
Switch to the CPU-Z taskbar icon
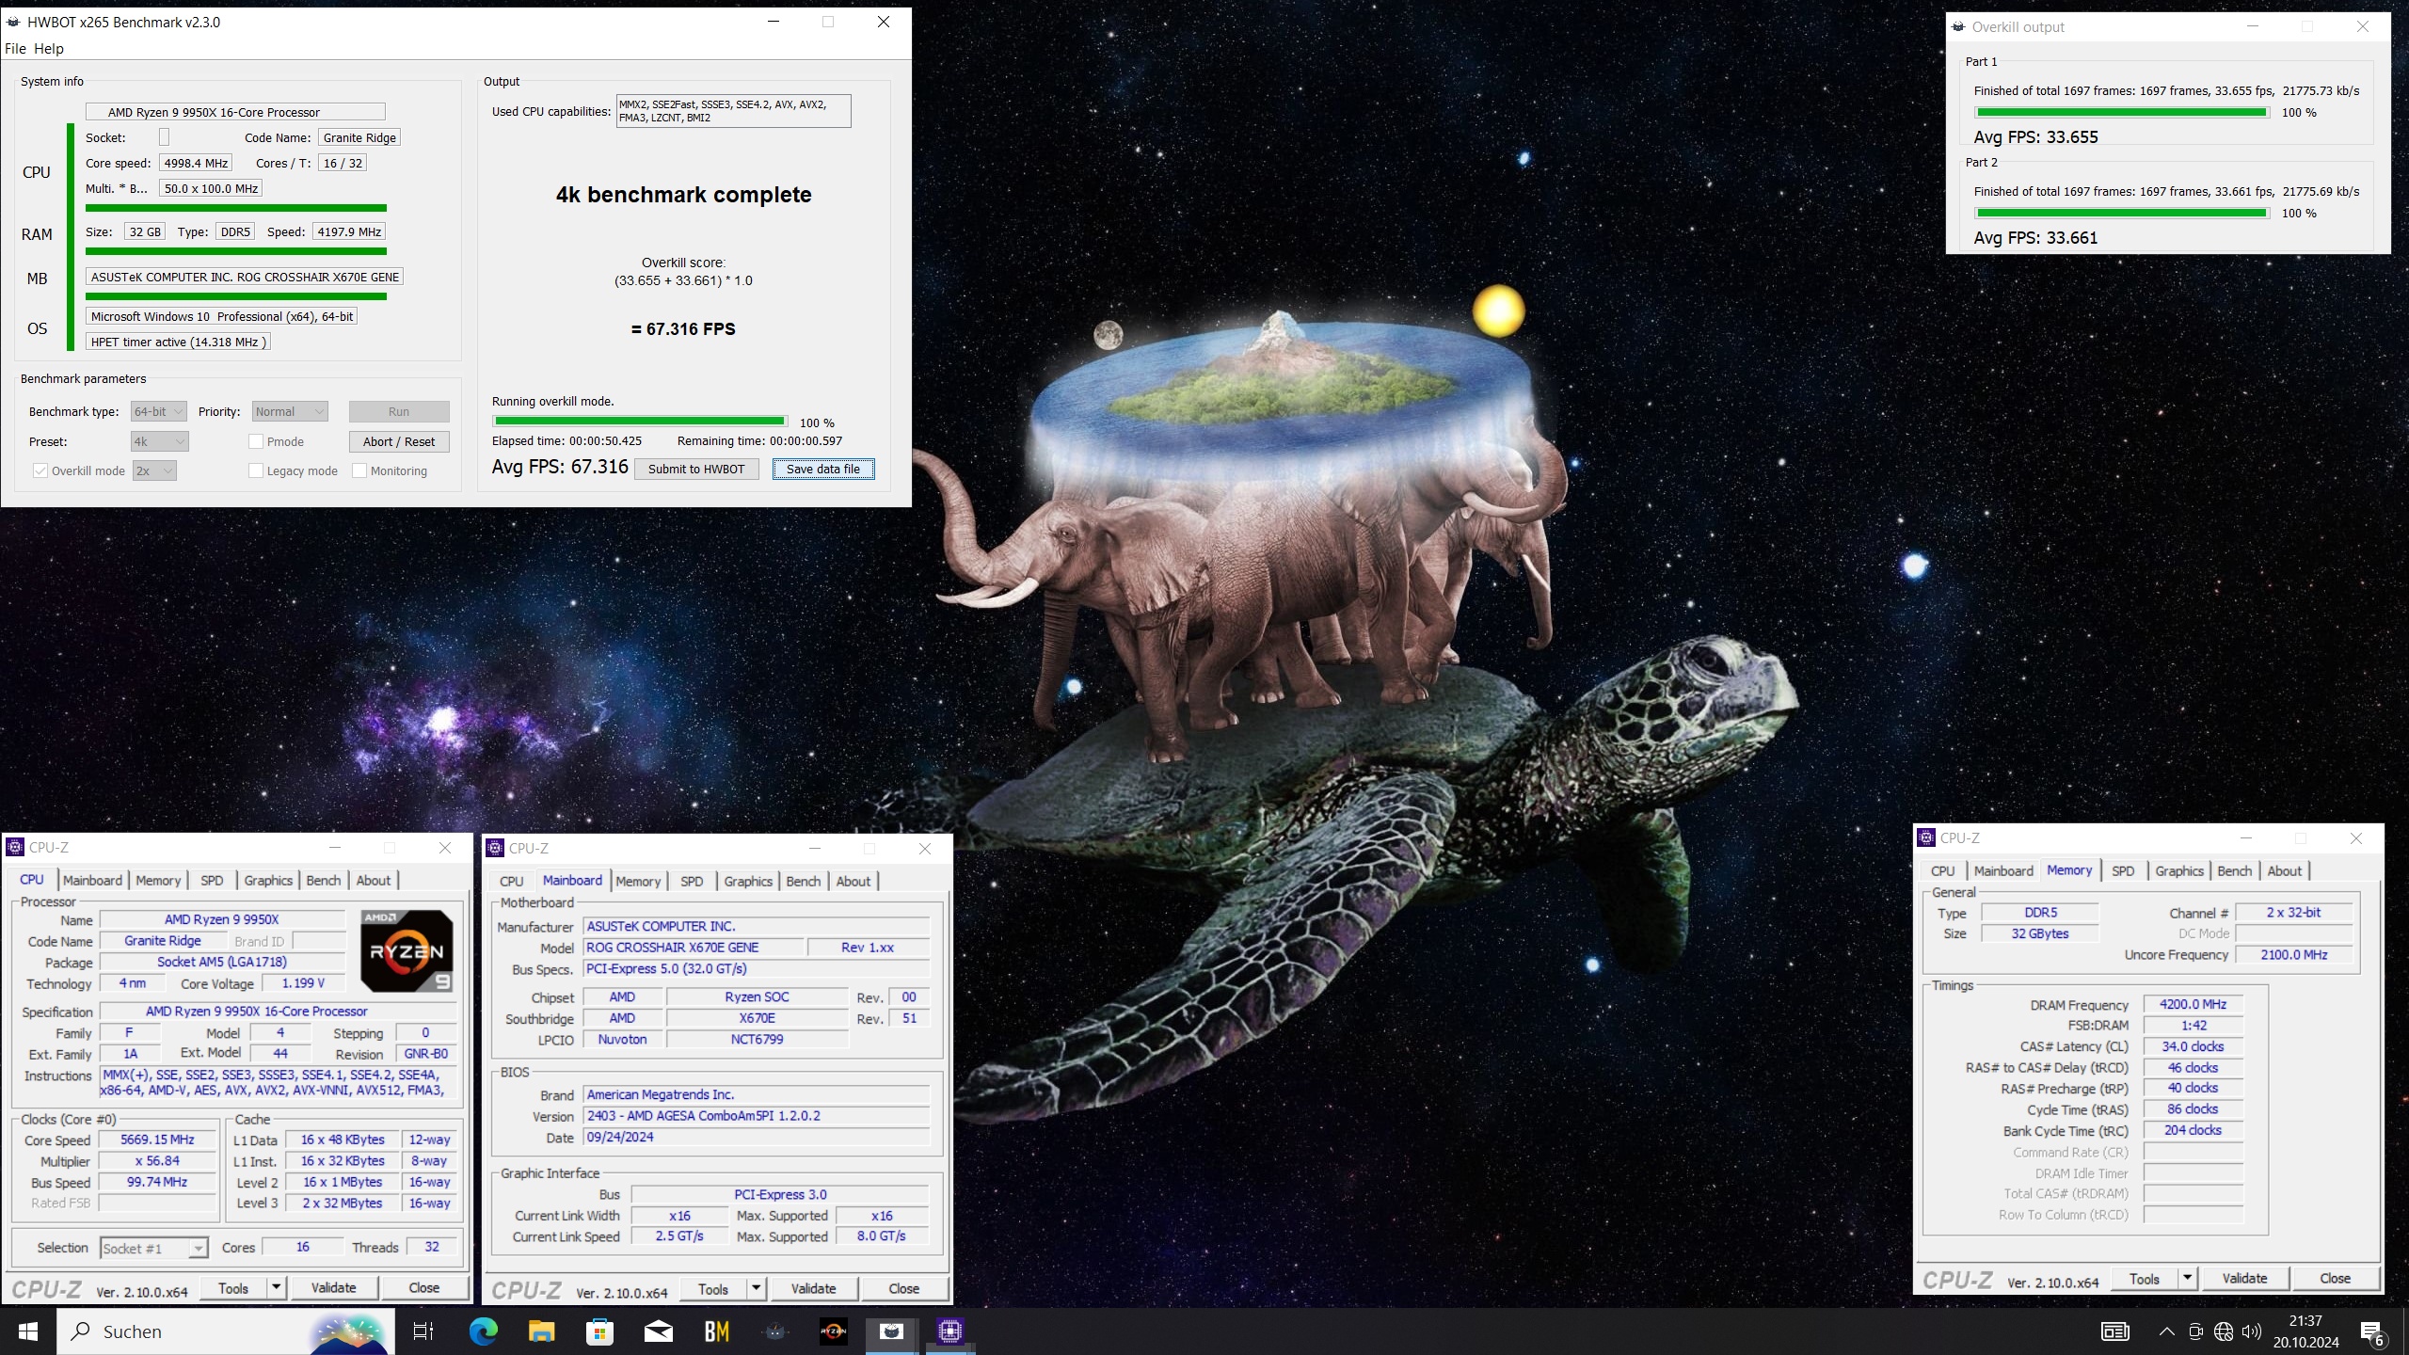point(949,1331)
